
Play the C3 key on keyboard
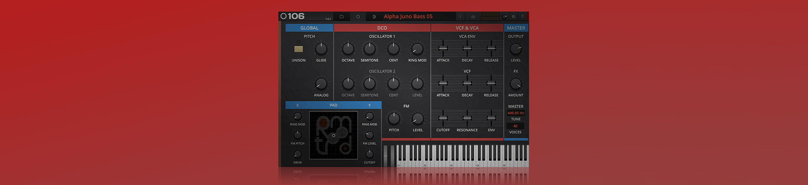pos(452,164)
